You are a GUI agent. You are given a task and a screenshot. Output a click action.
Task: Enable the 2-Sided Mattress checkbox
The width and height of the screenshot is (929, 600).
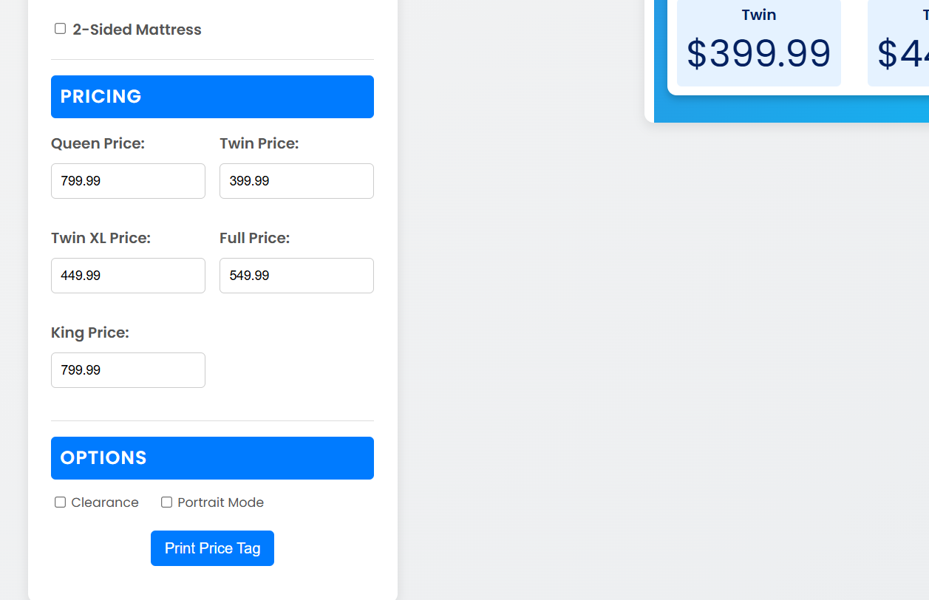(60, 28)
